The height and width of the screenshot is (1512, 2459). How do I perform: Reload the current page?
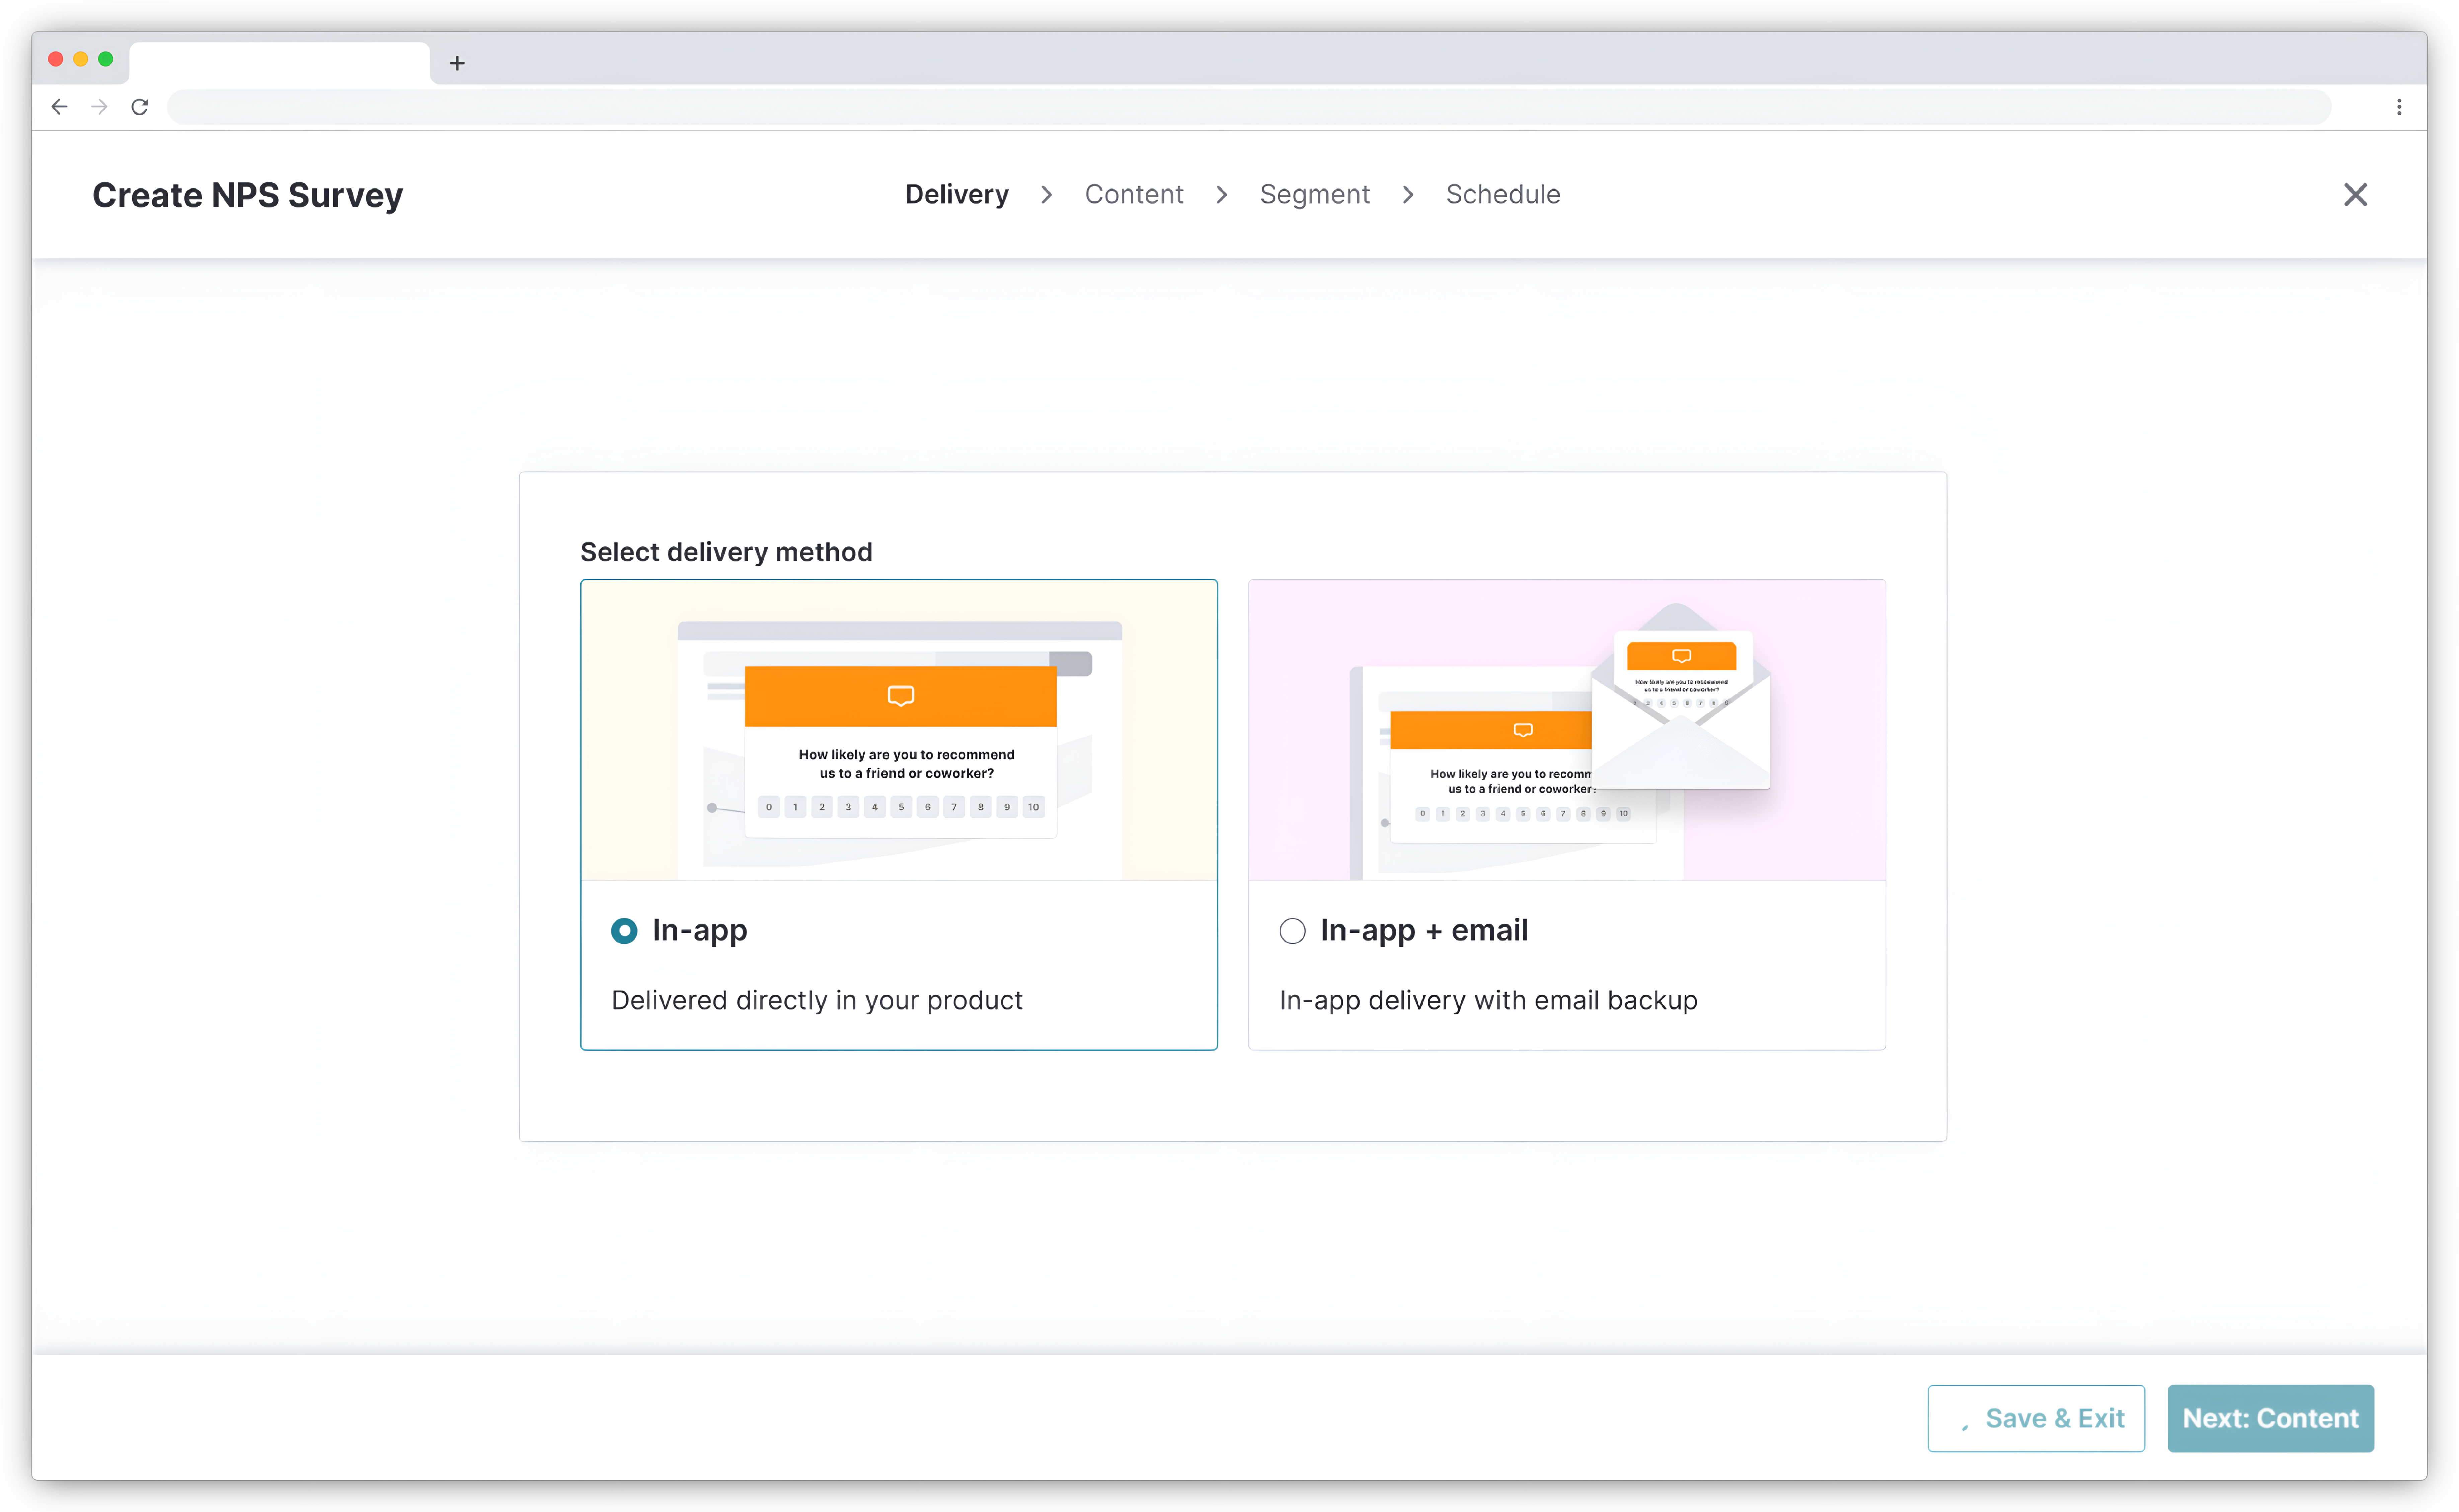tap(140, 107)
